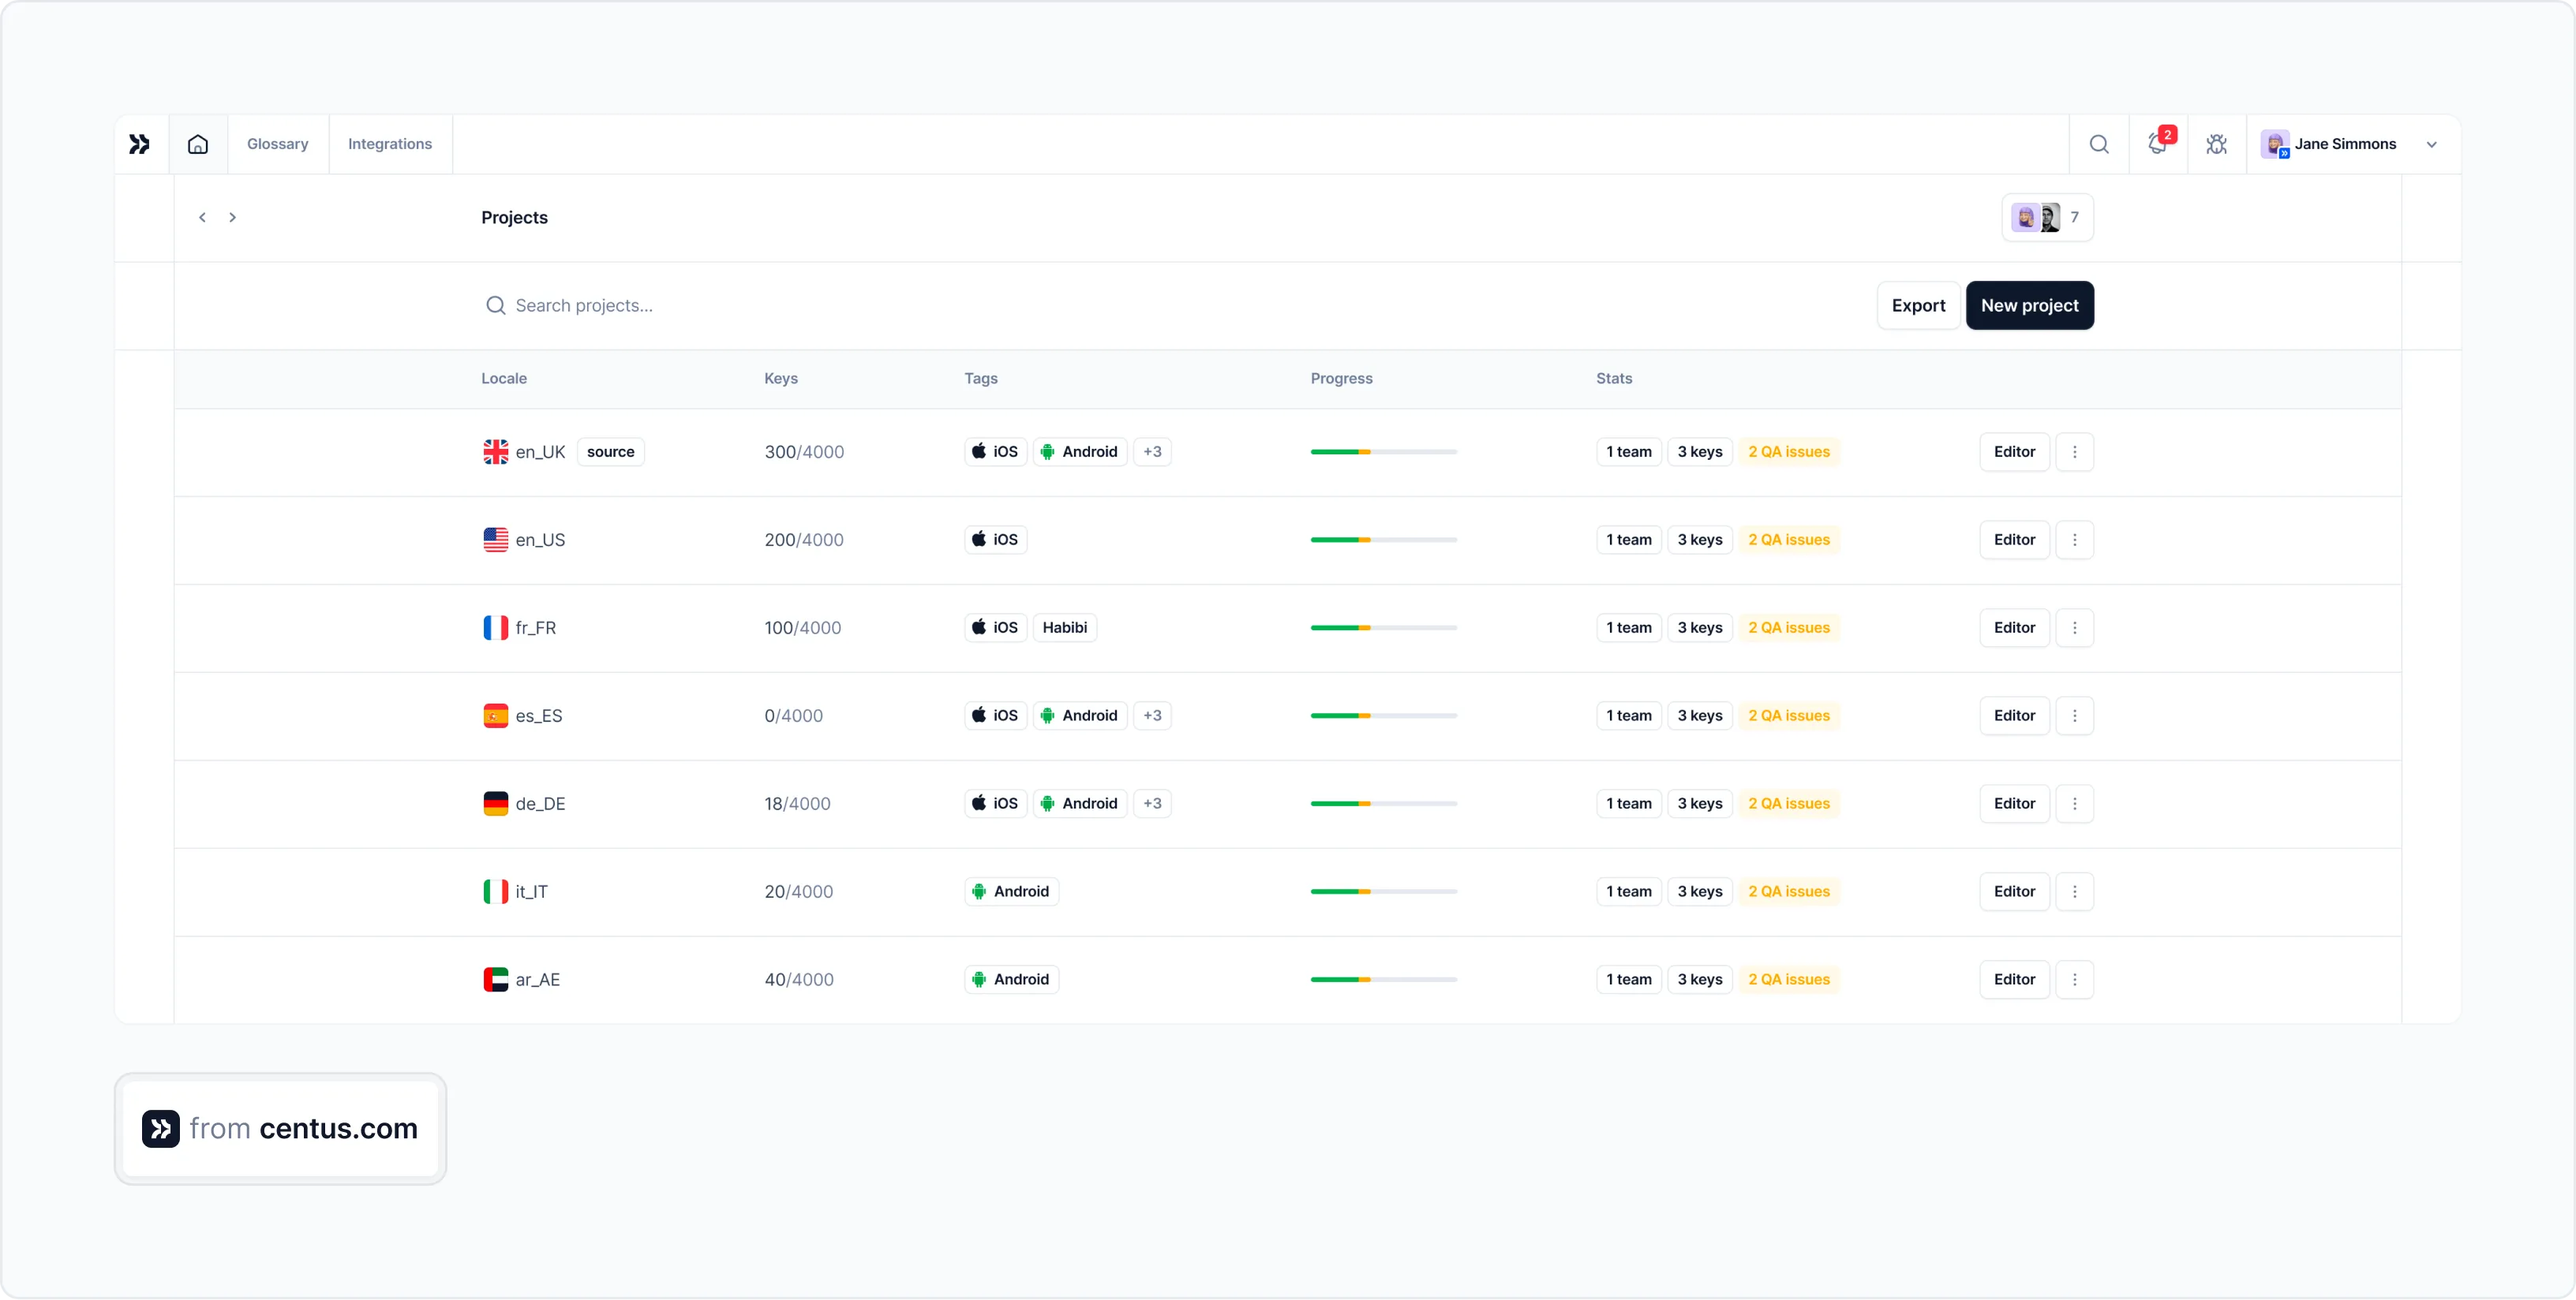2576x1300 pixels.
Task: Navigate back with the left chevron
Action: [201, 217]
